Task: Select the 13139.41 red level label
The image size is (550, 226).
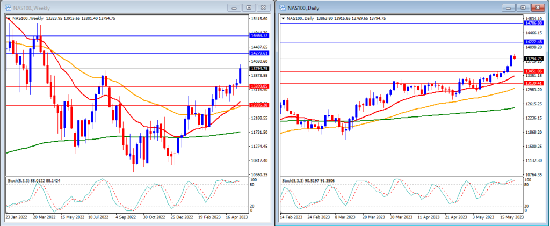Action: click(533, 83)
